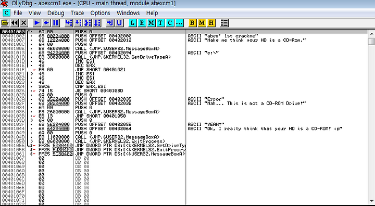The image size is (375, 206).
Task: Open the Trace menu
Action: 77,13
